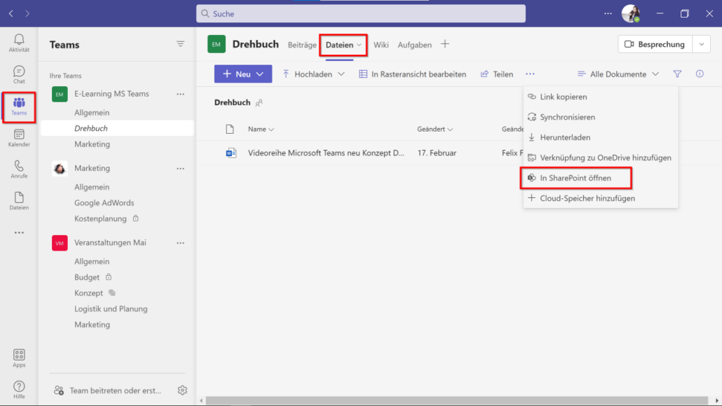This screenshot has height=406, width=722.
Task: Open the document library info icon
Action: click(x=699, y=73)
